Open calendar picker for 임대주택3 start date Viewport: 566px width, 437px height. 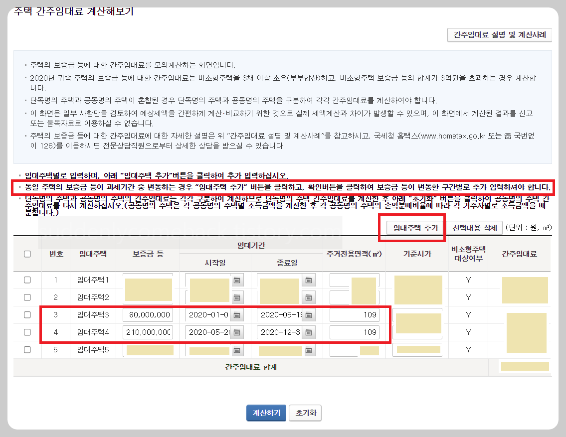[x=238, y=314]
